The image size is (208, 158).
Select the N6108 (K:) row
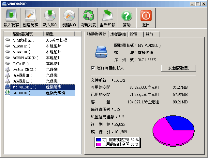coord(40,93)
